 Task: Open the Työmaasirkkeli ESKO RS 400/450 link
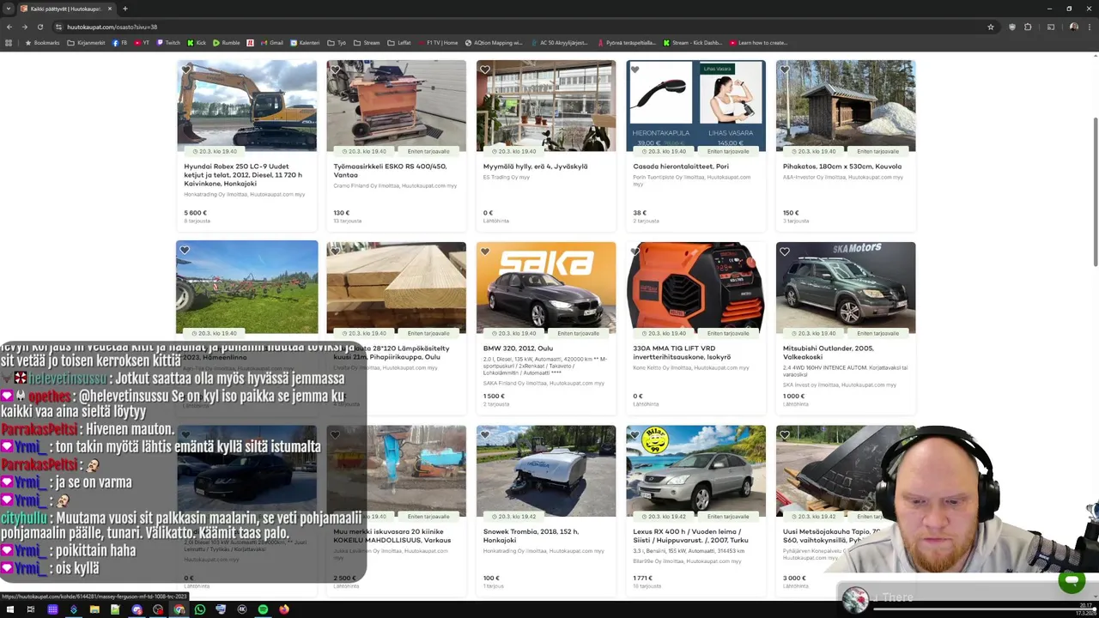click(390, 171)
